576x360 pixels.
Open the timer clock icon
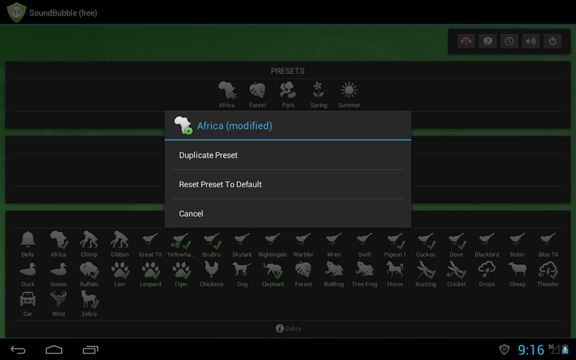[x=509, y=41]
